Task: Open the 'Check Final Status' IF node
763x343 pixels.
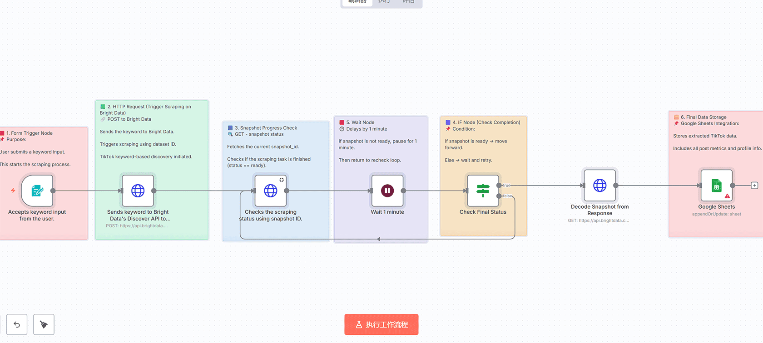Action: pos(483,191)
